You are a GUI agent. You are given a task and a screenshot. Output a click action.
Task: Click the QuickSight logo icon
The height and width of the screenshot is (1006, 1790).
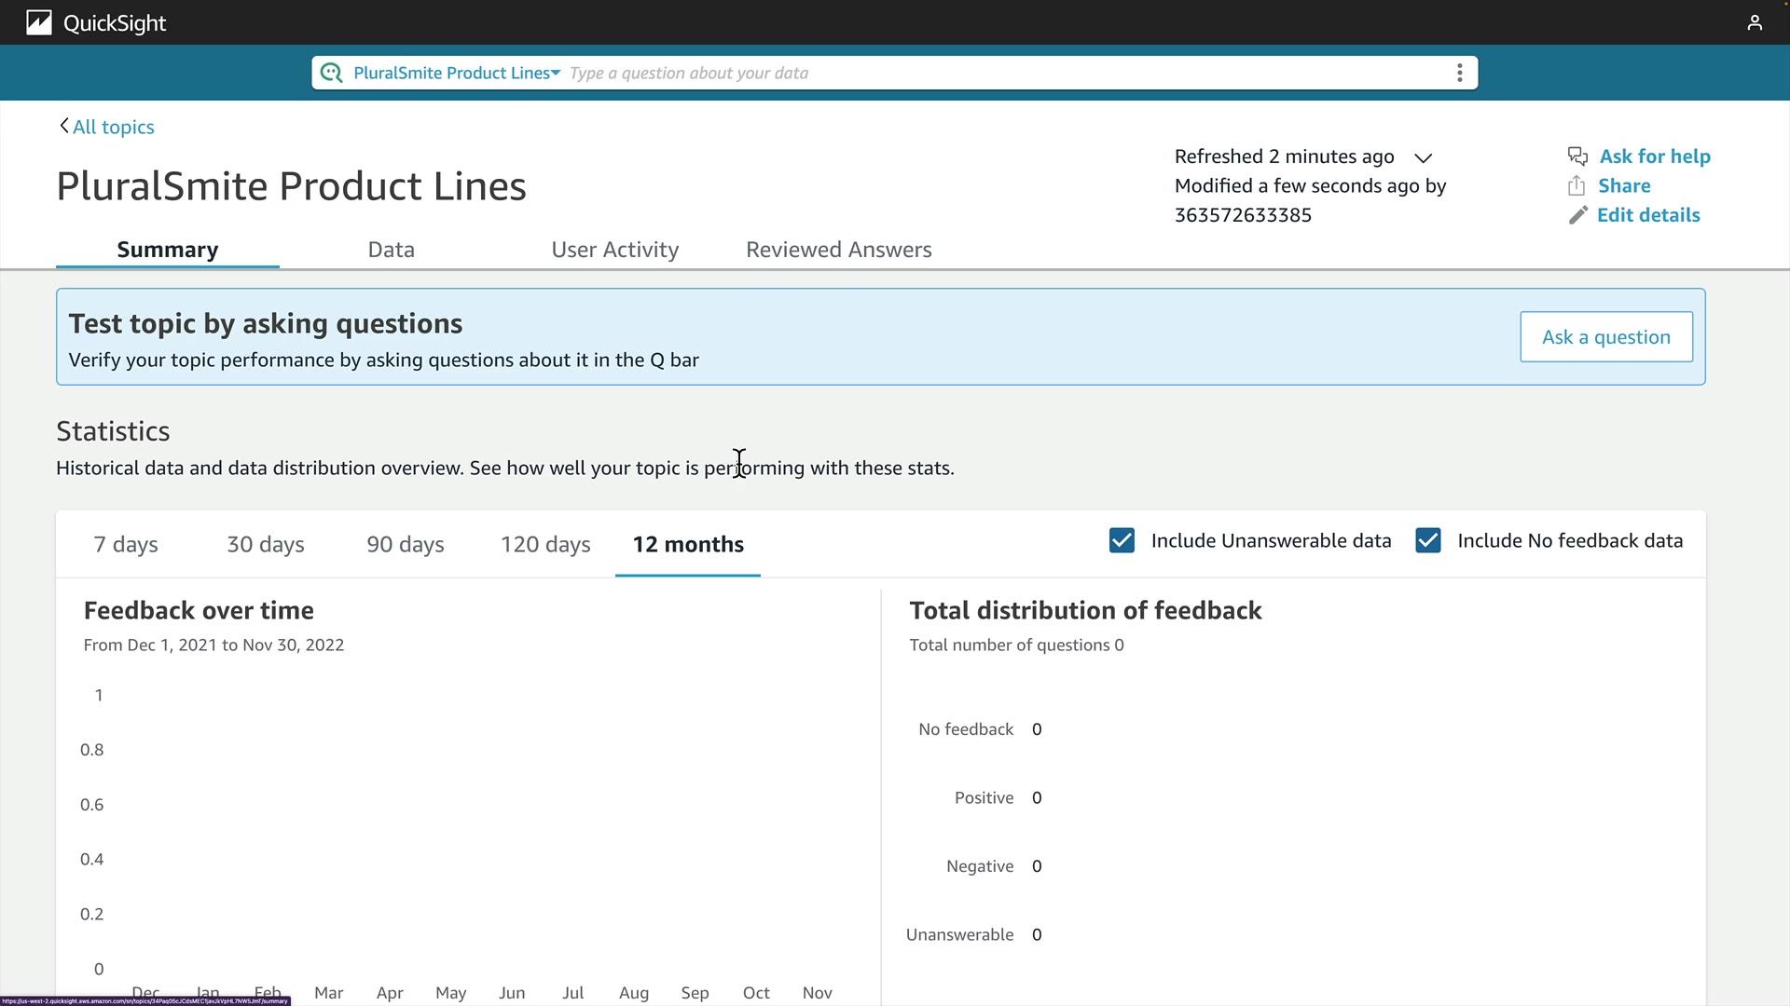coord(38,22)
